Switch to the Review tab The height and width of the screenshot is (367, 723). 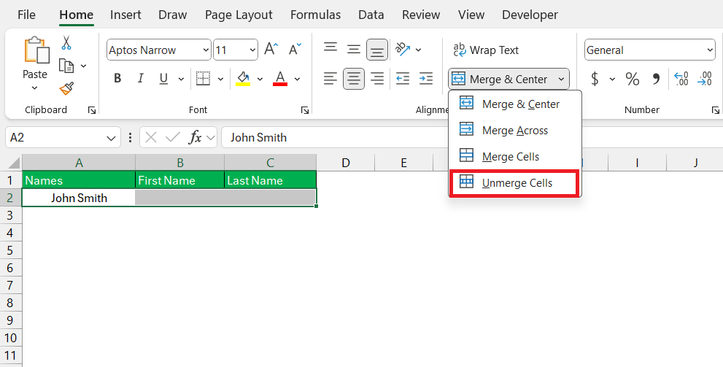coord(421,15)
